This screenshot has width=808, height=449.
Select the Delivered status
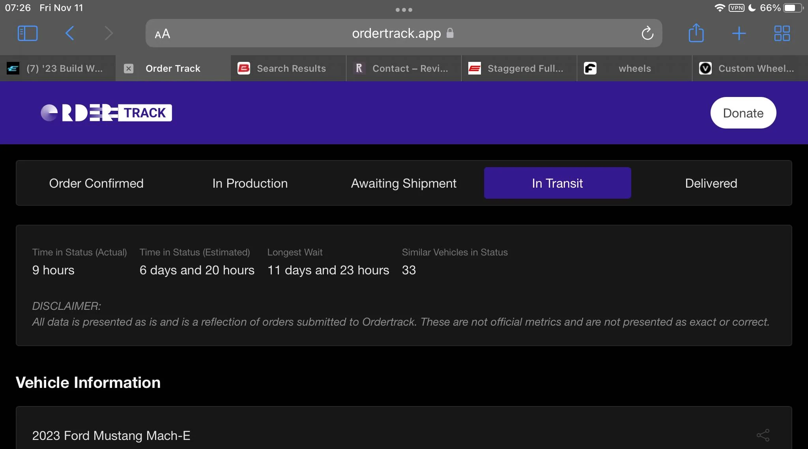pyautogui.click(x=711, y=183)
